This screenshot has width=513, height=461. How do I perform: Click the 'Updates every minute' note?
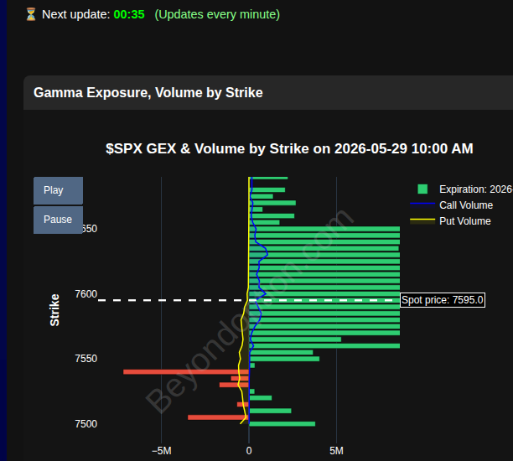click(217, 14)
